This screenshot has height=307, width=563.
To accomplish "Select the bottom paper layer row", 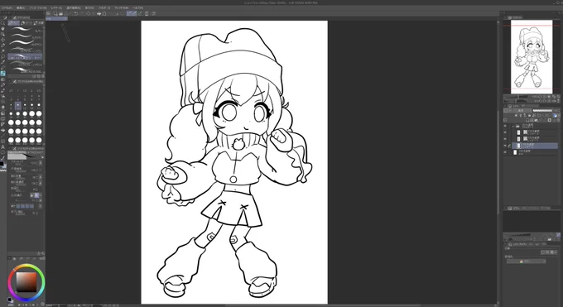I will point(535,152).
